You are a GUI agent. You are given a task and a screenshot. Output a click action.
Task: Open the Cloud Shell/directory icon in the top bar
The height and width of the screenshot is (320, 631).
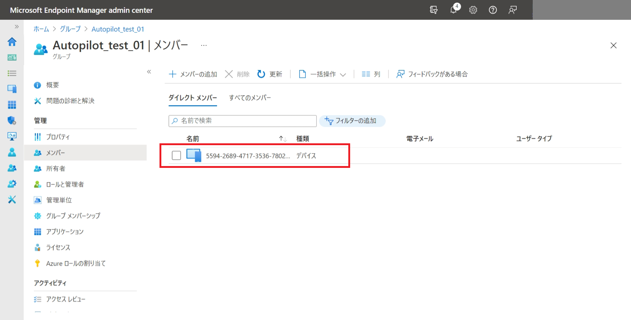tap(434, 10)
